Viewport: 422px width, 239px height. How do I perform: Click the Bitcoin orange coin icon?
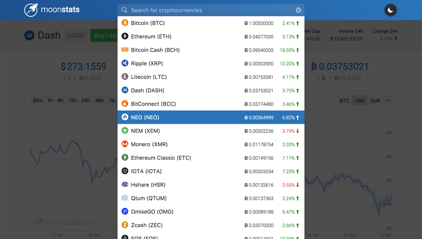coord(125,23)
